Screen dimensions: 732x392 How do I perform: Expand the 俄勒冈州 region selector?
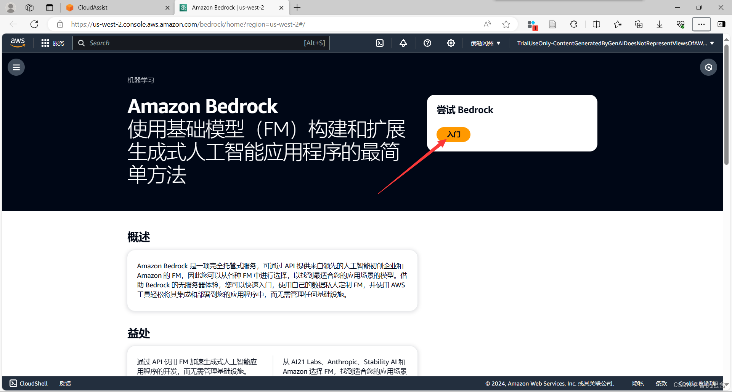click(485, 43)
